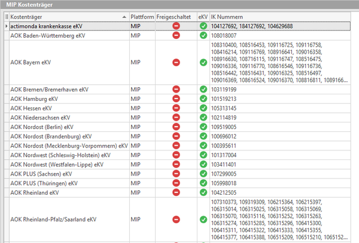The image size is (359, 243).
Task: Click red Freigeschaltet icon for AOK Niedersachsen
Action: (176, 118)
